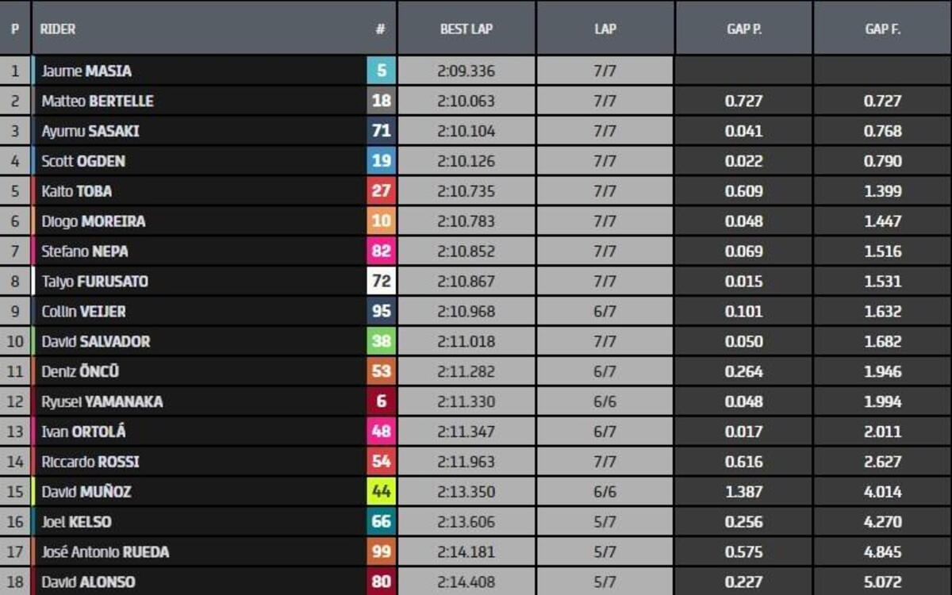Click the GAP P. column header
Screen dimensions: 952x595
[x=743, y=29]
